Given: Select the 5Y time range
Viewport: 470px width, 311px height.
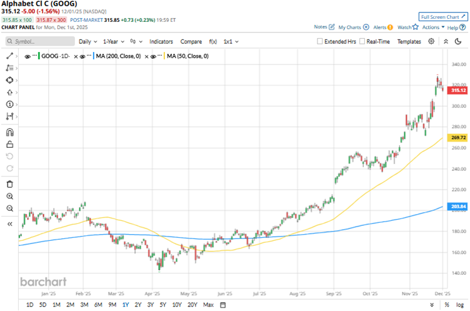Looking at the screenshot, I should pyautogui.click(x=162, y=305).
